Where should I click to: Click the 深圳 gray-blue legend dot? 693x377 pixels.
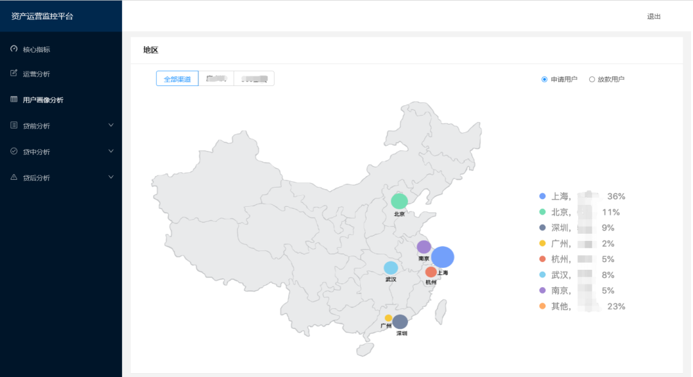click(x=542, y=227)
